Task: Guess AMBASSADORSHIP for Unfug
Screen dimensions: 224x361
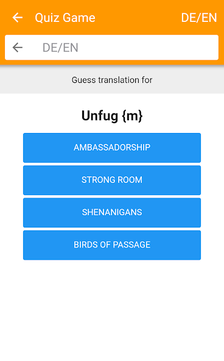Action: (112, 148)
